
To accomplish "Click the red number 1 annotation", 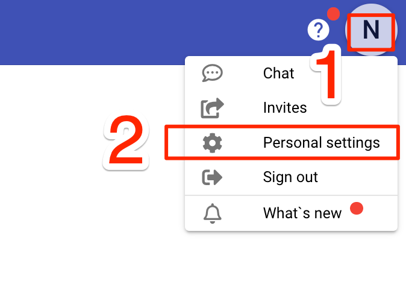I will [328, 74].
